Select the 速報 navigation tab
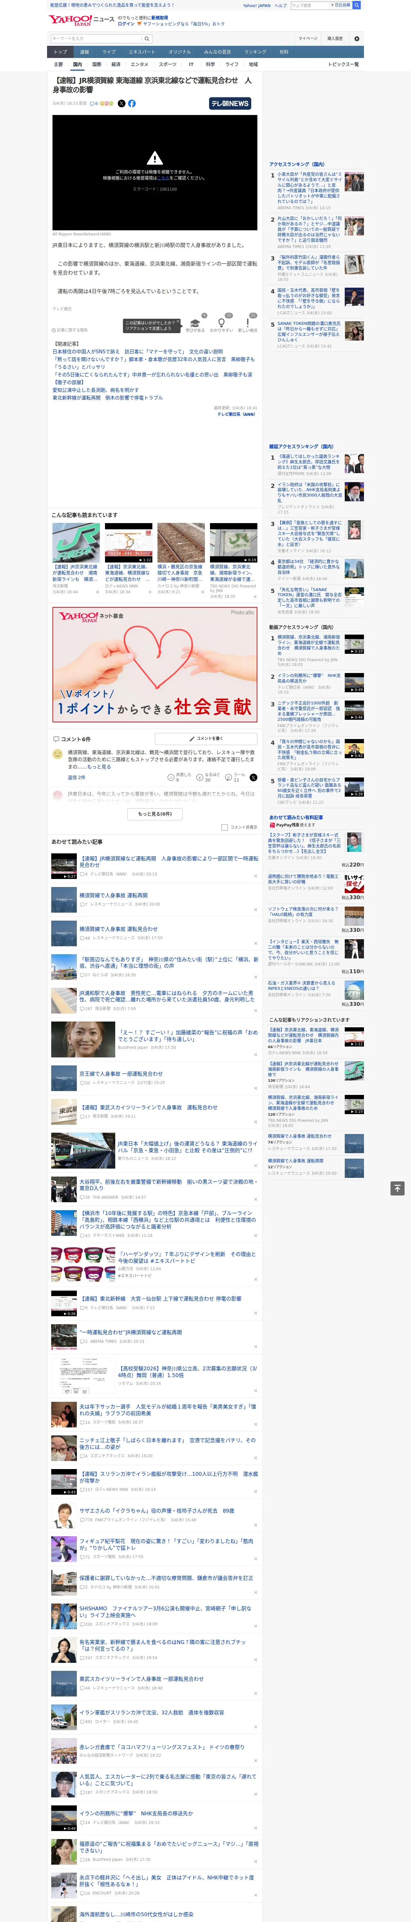411x1922 pixels. tap(84, 52)
